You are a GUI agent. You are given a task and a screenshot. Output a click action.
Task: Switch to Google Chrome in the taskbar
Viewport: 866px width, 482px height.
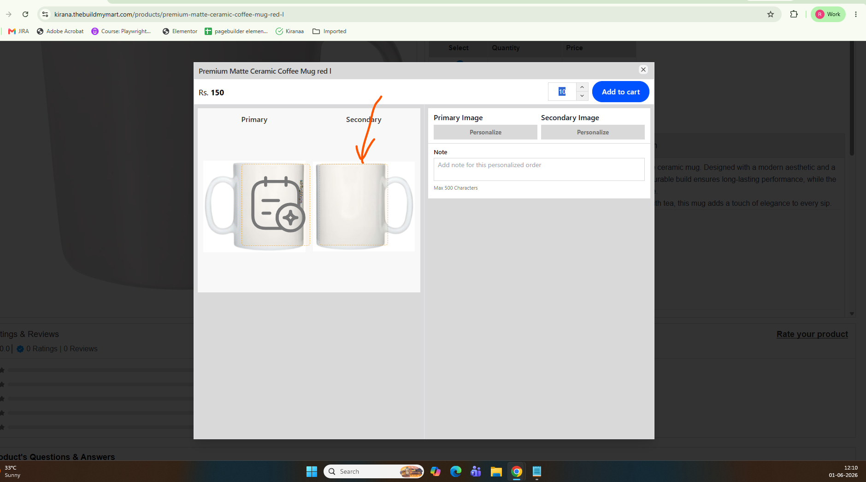(517, 471)
